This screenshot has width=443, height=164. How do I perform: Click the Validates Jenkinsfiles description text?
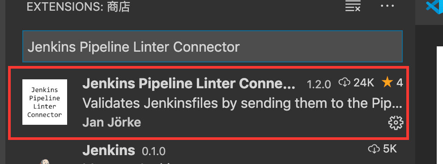point(242,103)
